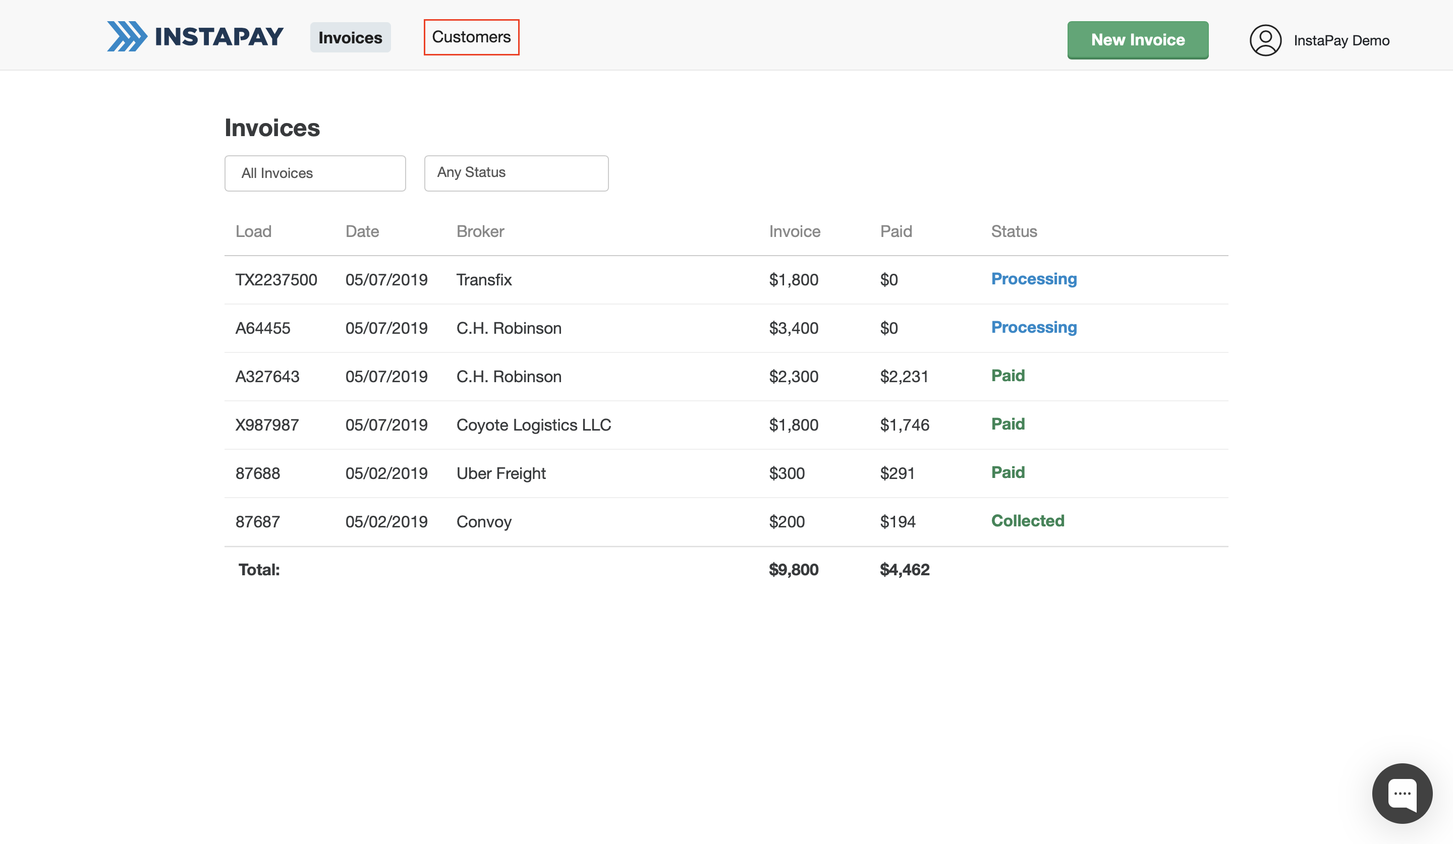Open the chat support bubble icon

[1402, 793]
